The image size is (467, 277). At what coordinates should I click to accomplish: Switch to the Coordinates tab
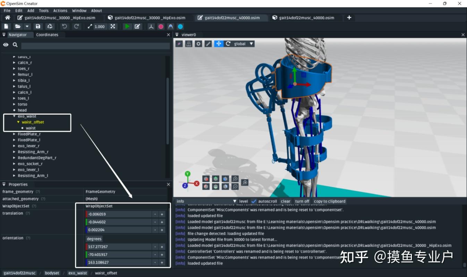[x=47, y=35]
